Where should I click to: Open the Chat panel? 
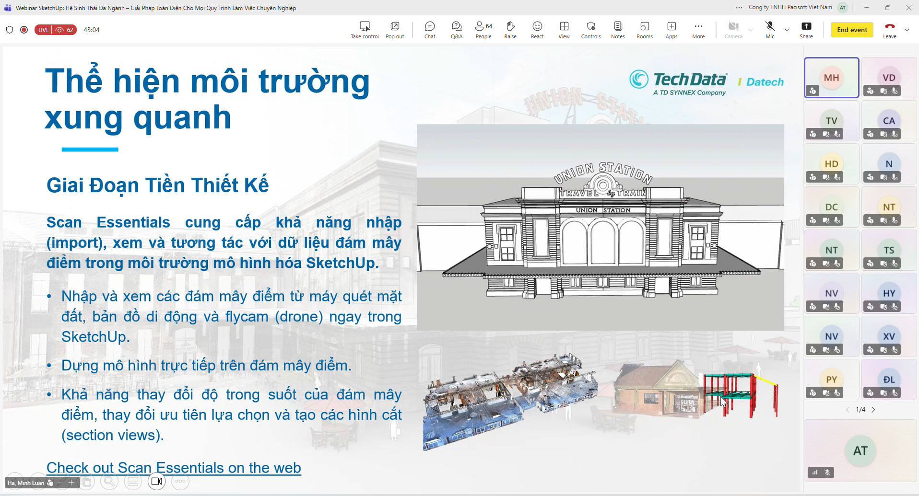[430, 30]
